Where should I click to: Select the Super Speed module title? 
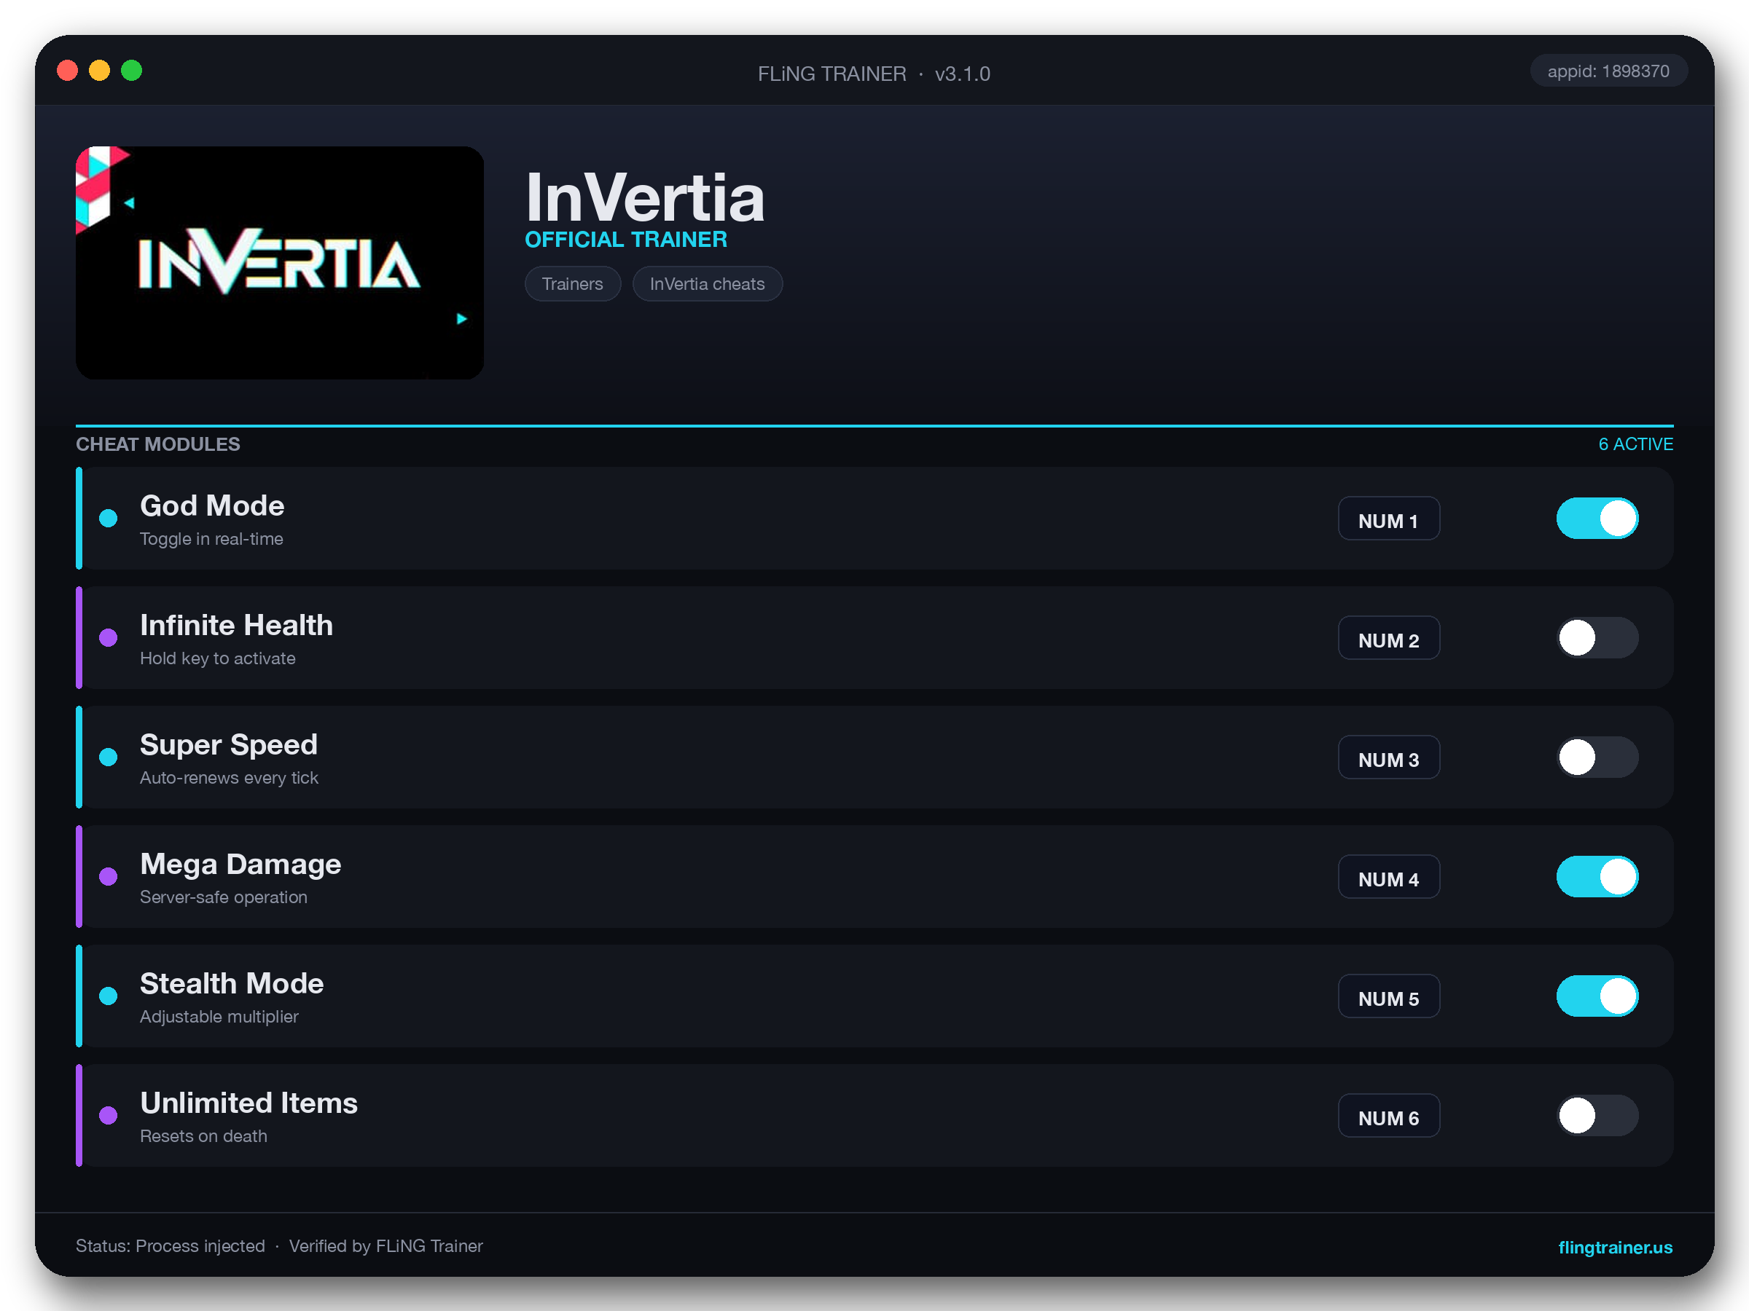coord(229,744)
